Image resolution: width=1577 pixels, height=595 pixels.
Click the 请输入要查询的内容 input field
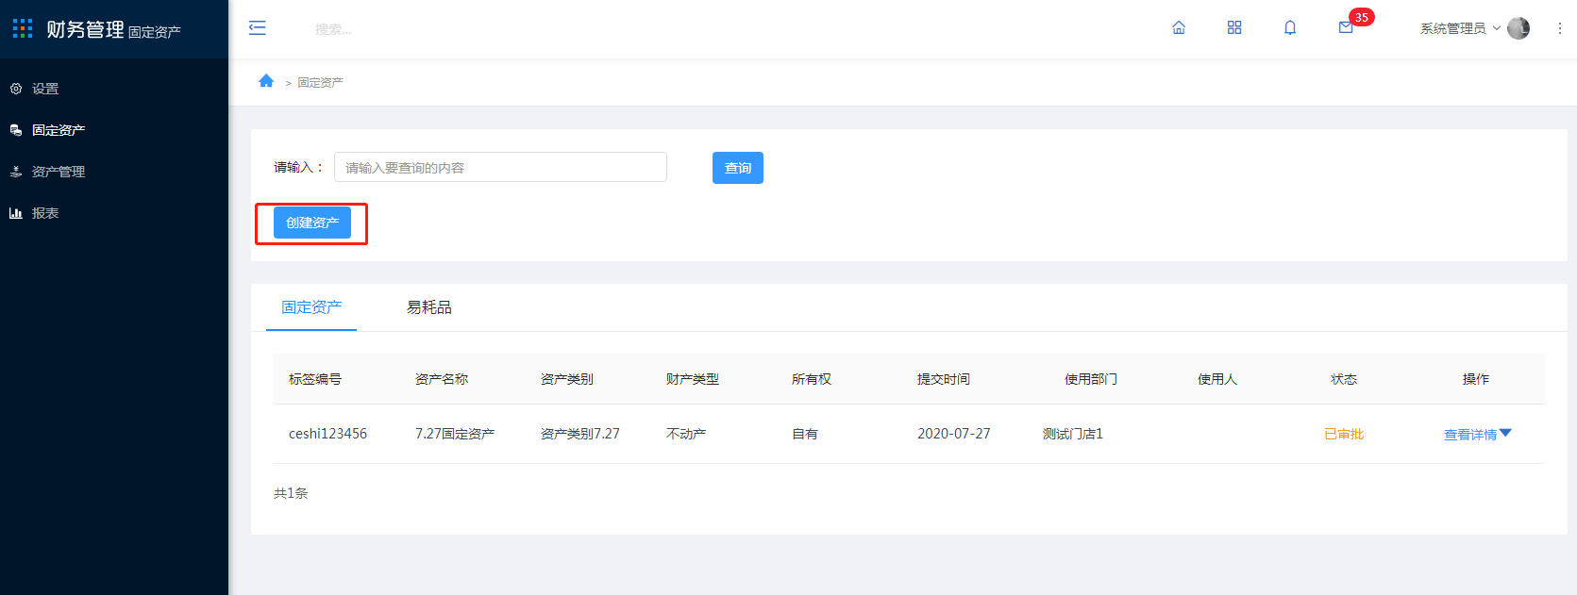[500, 167]
